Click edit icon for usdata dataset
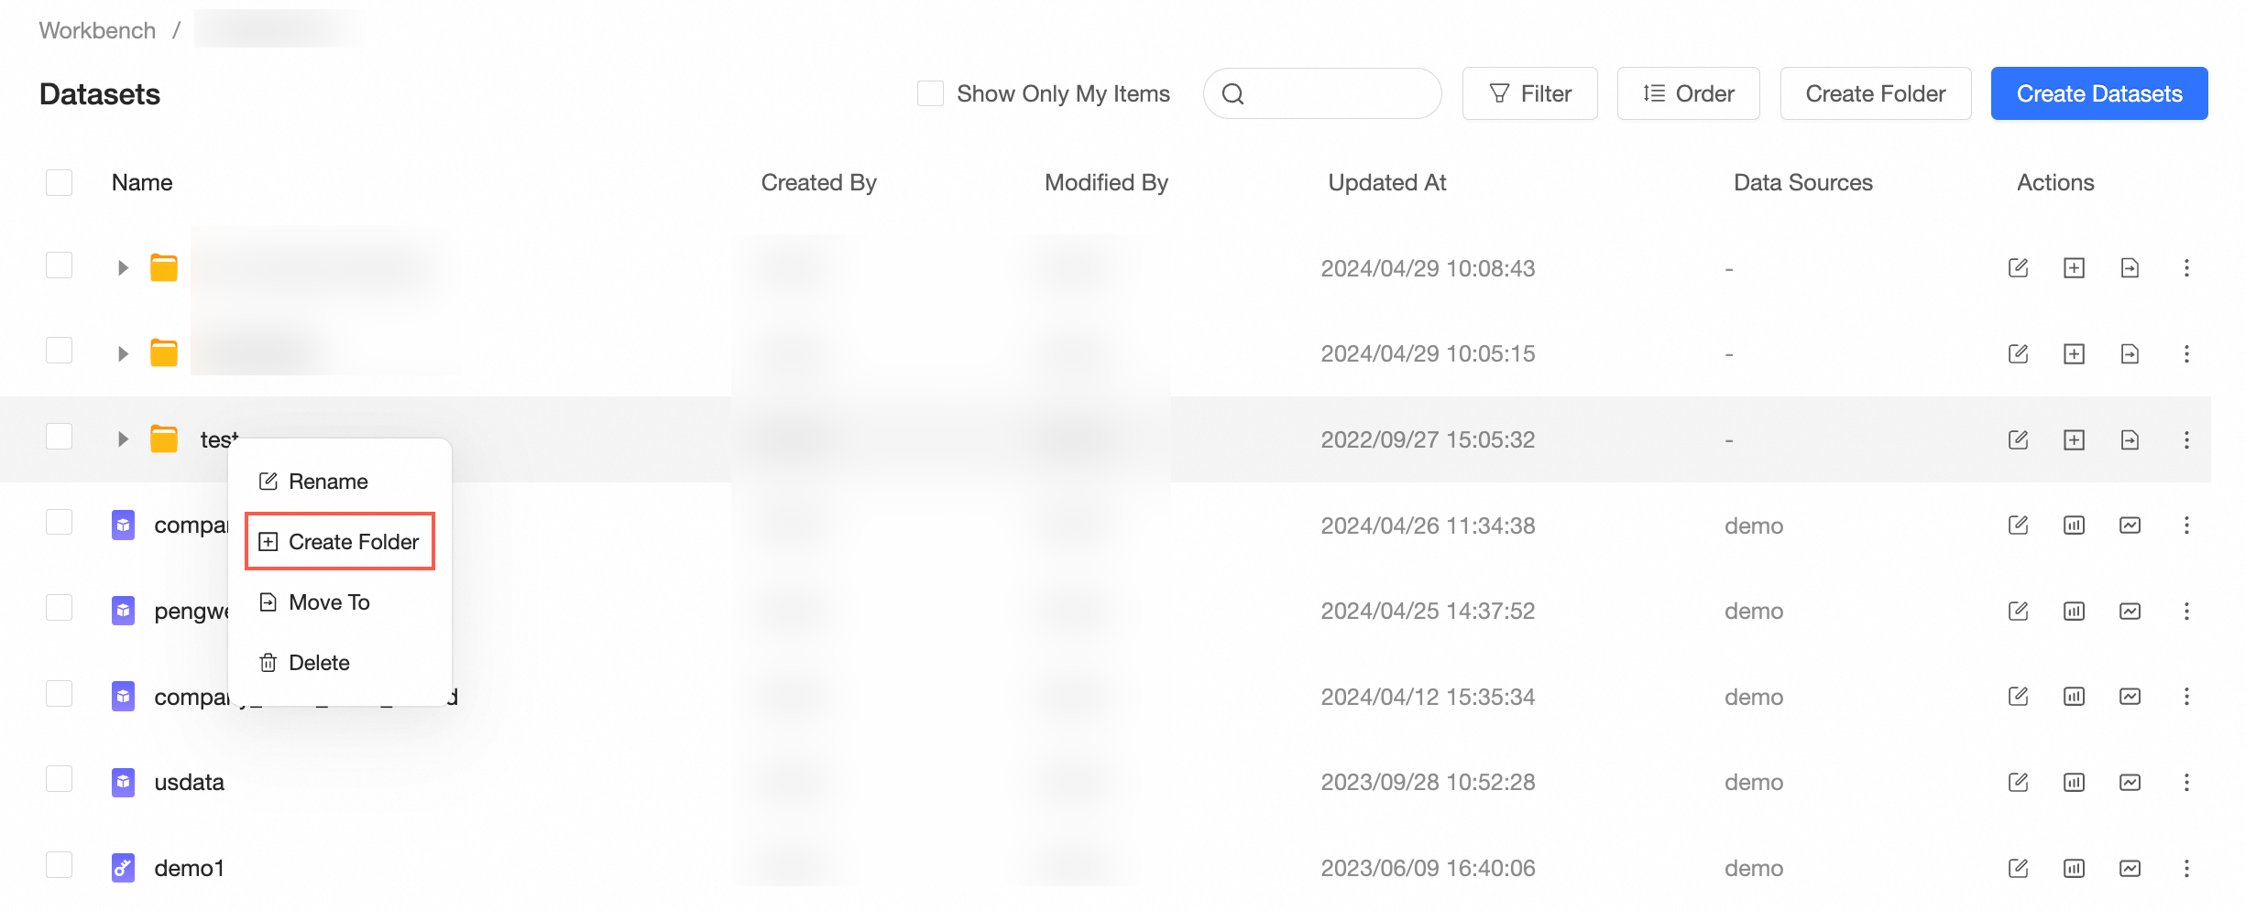This screenshot has height=910, width=2245. point(2018,782)
